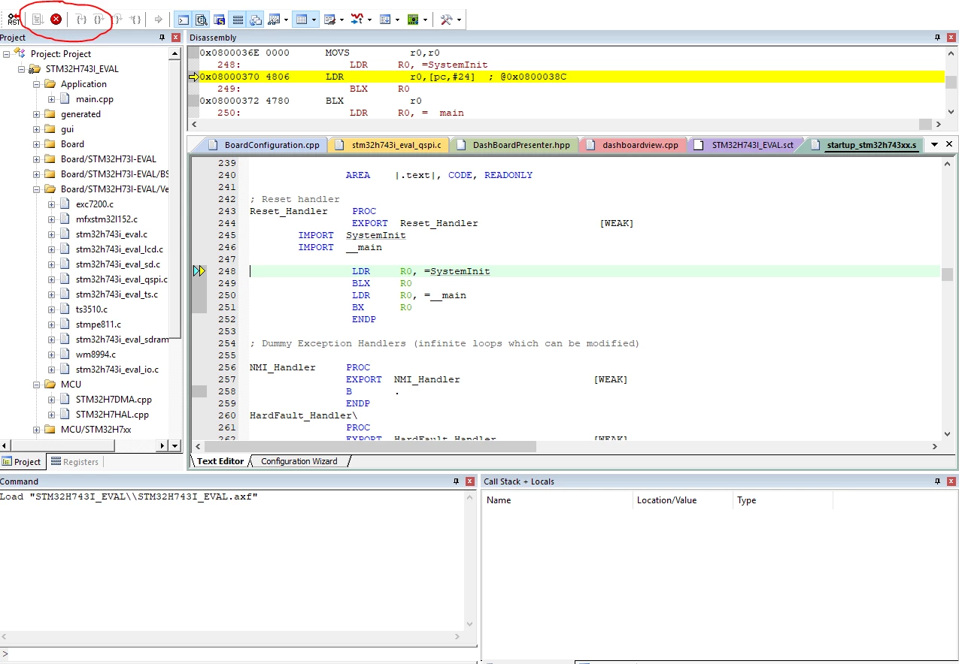Toggle the Command window button
The image size is (959, 664).
click(x=183, y=20)
